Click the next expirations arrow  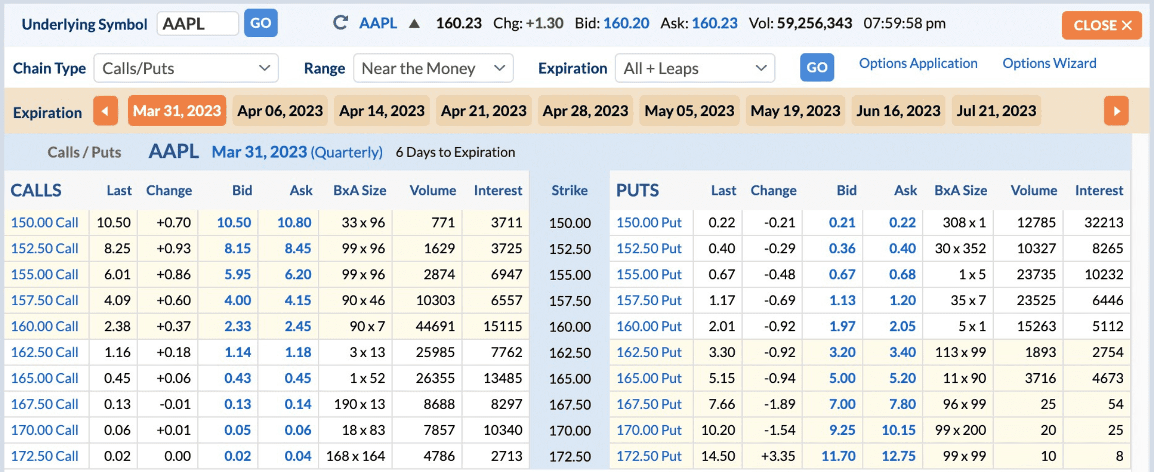pyautogui.click(x=1116, y=111)
